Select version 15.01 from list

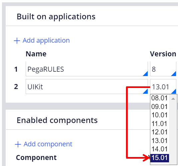[x=159, y=158]
